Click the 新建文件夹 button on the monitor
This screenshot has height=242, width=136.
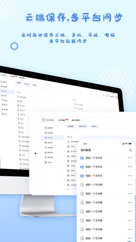tap(27, 84)
